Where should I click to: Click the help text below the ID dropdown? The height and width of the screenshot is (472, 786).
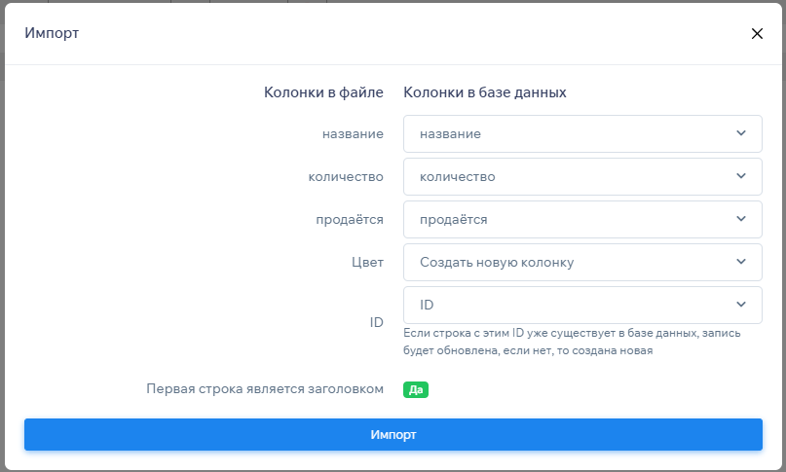572,343
